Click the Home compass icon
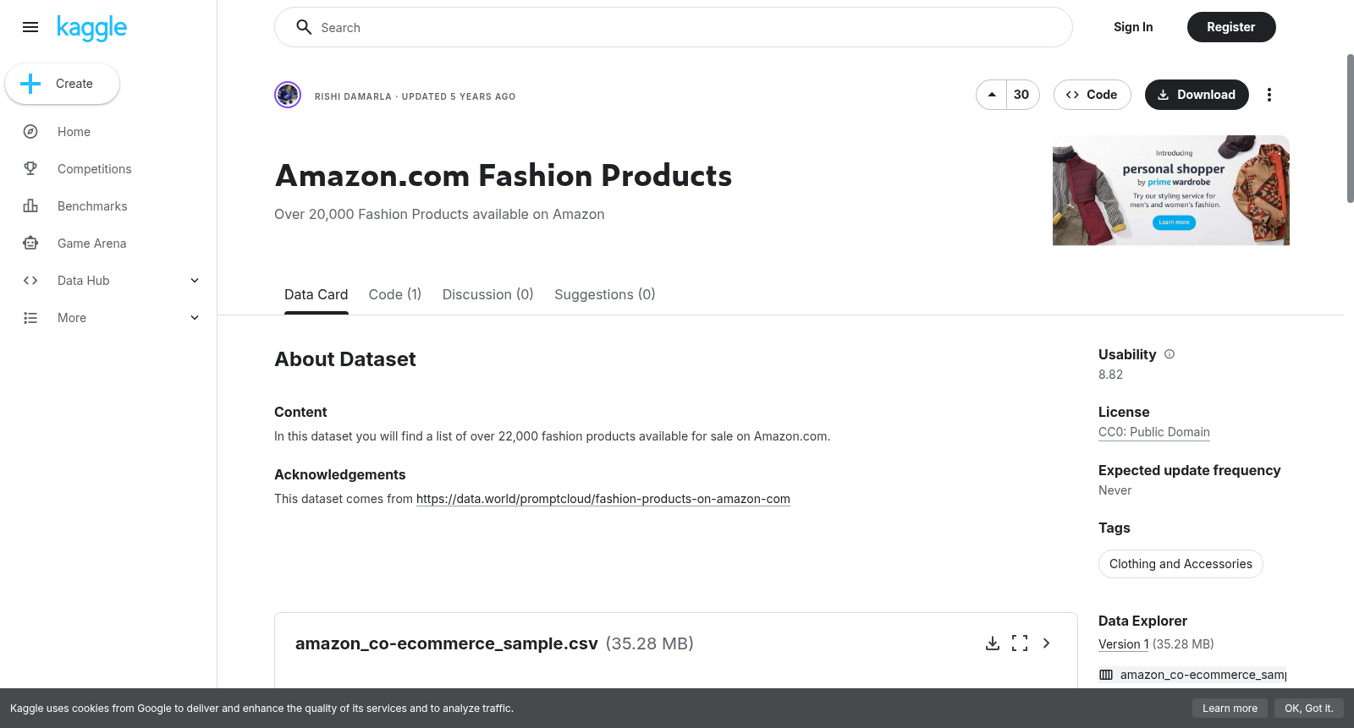This screenshot has width=1354, height=728. tap(30, 132)
